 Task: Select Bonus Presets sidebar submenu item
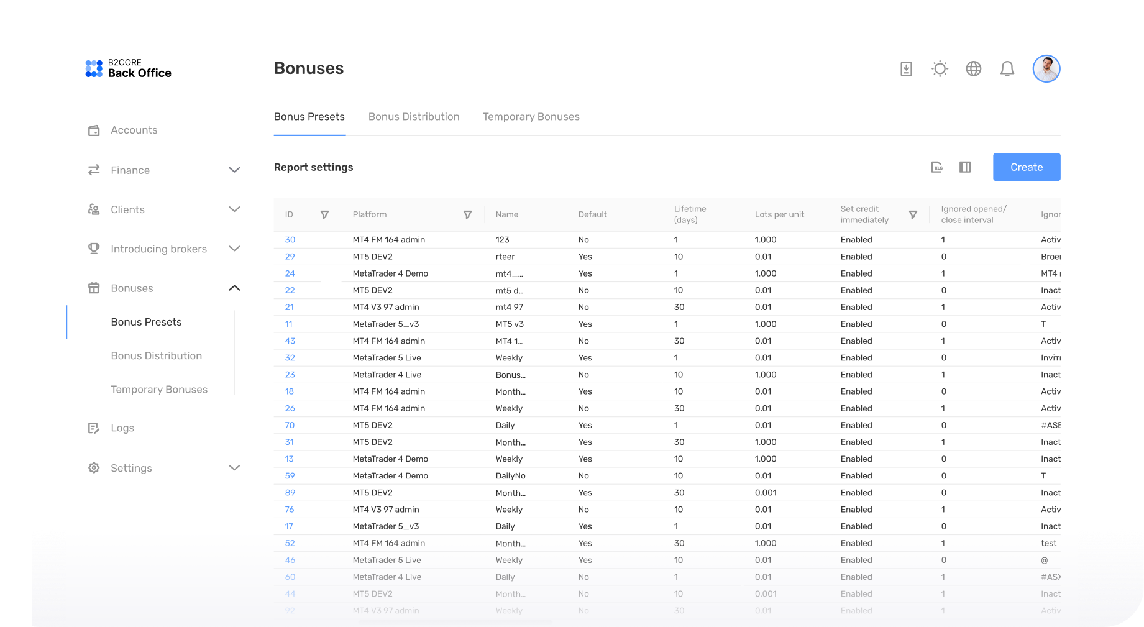[147, 322]
